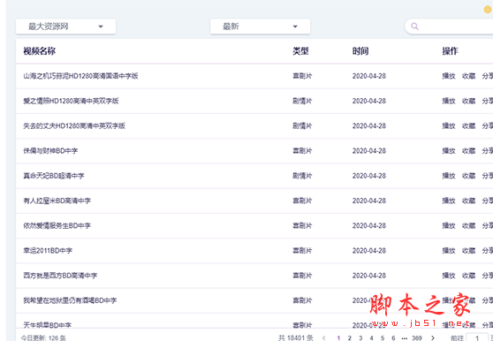
Task: Jump to page 3
Action: click(360, 338)
